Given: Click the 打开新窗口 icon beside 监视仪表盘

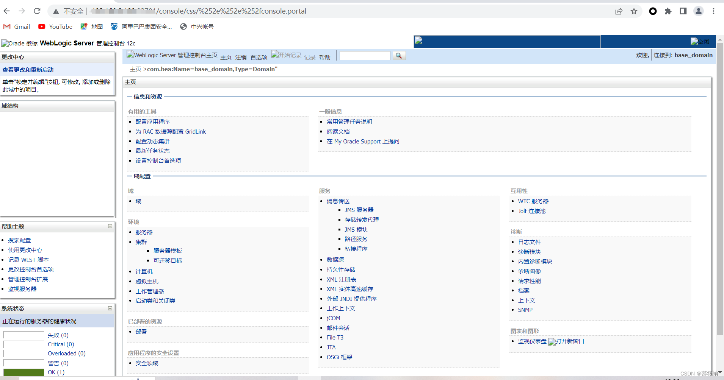Looking at the screenshot, I should pos(566,341).
